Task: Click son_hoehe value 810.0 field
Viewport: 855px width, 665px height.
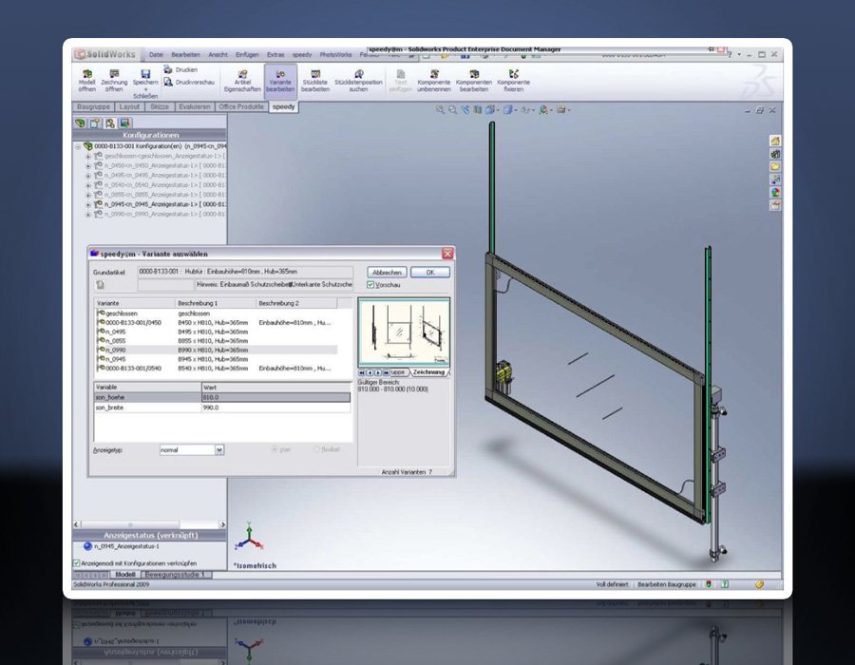Action: (275, 397)
